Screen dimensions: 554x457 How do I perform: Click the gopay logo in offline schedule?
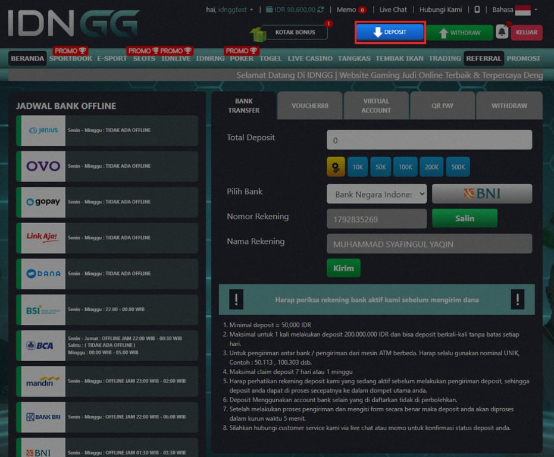click(x=43, y=202)
